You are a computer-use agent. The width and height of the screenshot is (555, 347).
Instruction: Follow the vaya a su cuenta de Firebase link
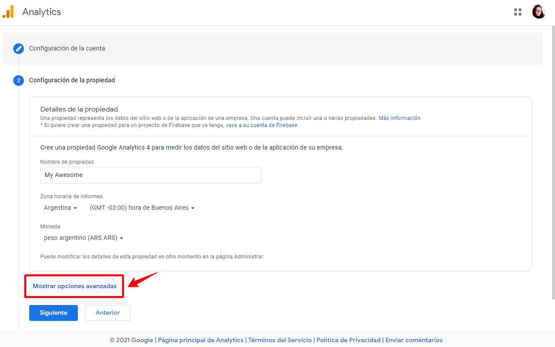262,125
